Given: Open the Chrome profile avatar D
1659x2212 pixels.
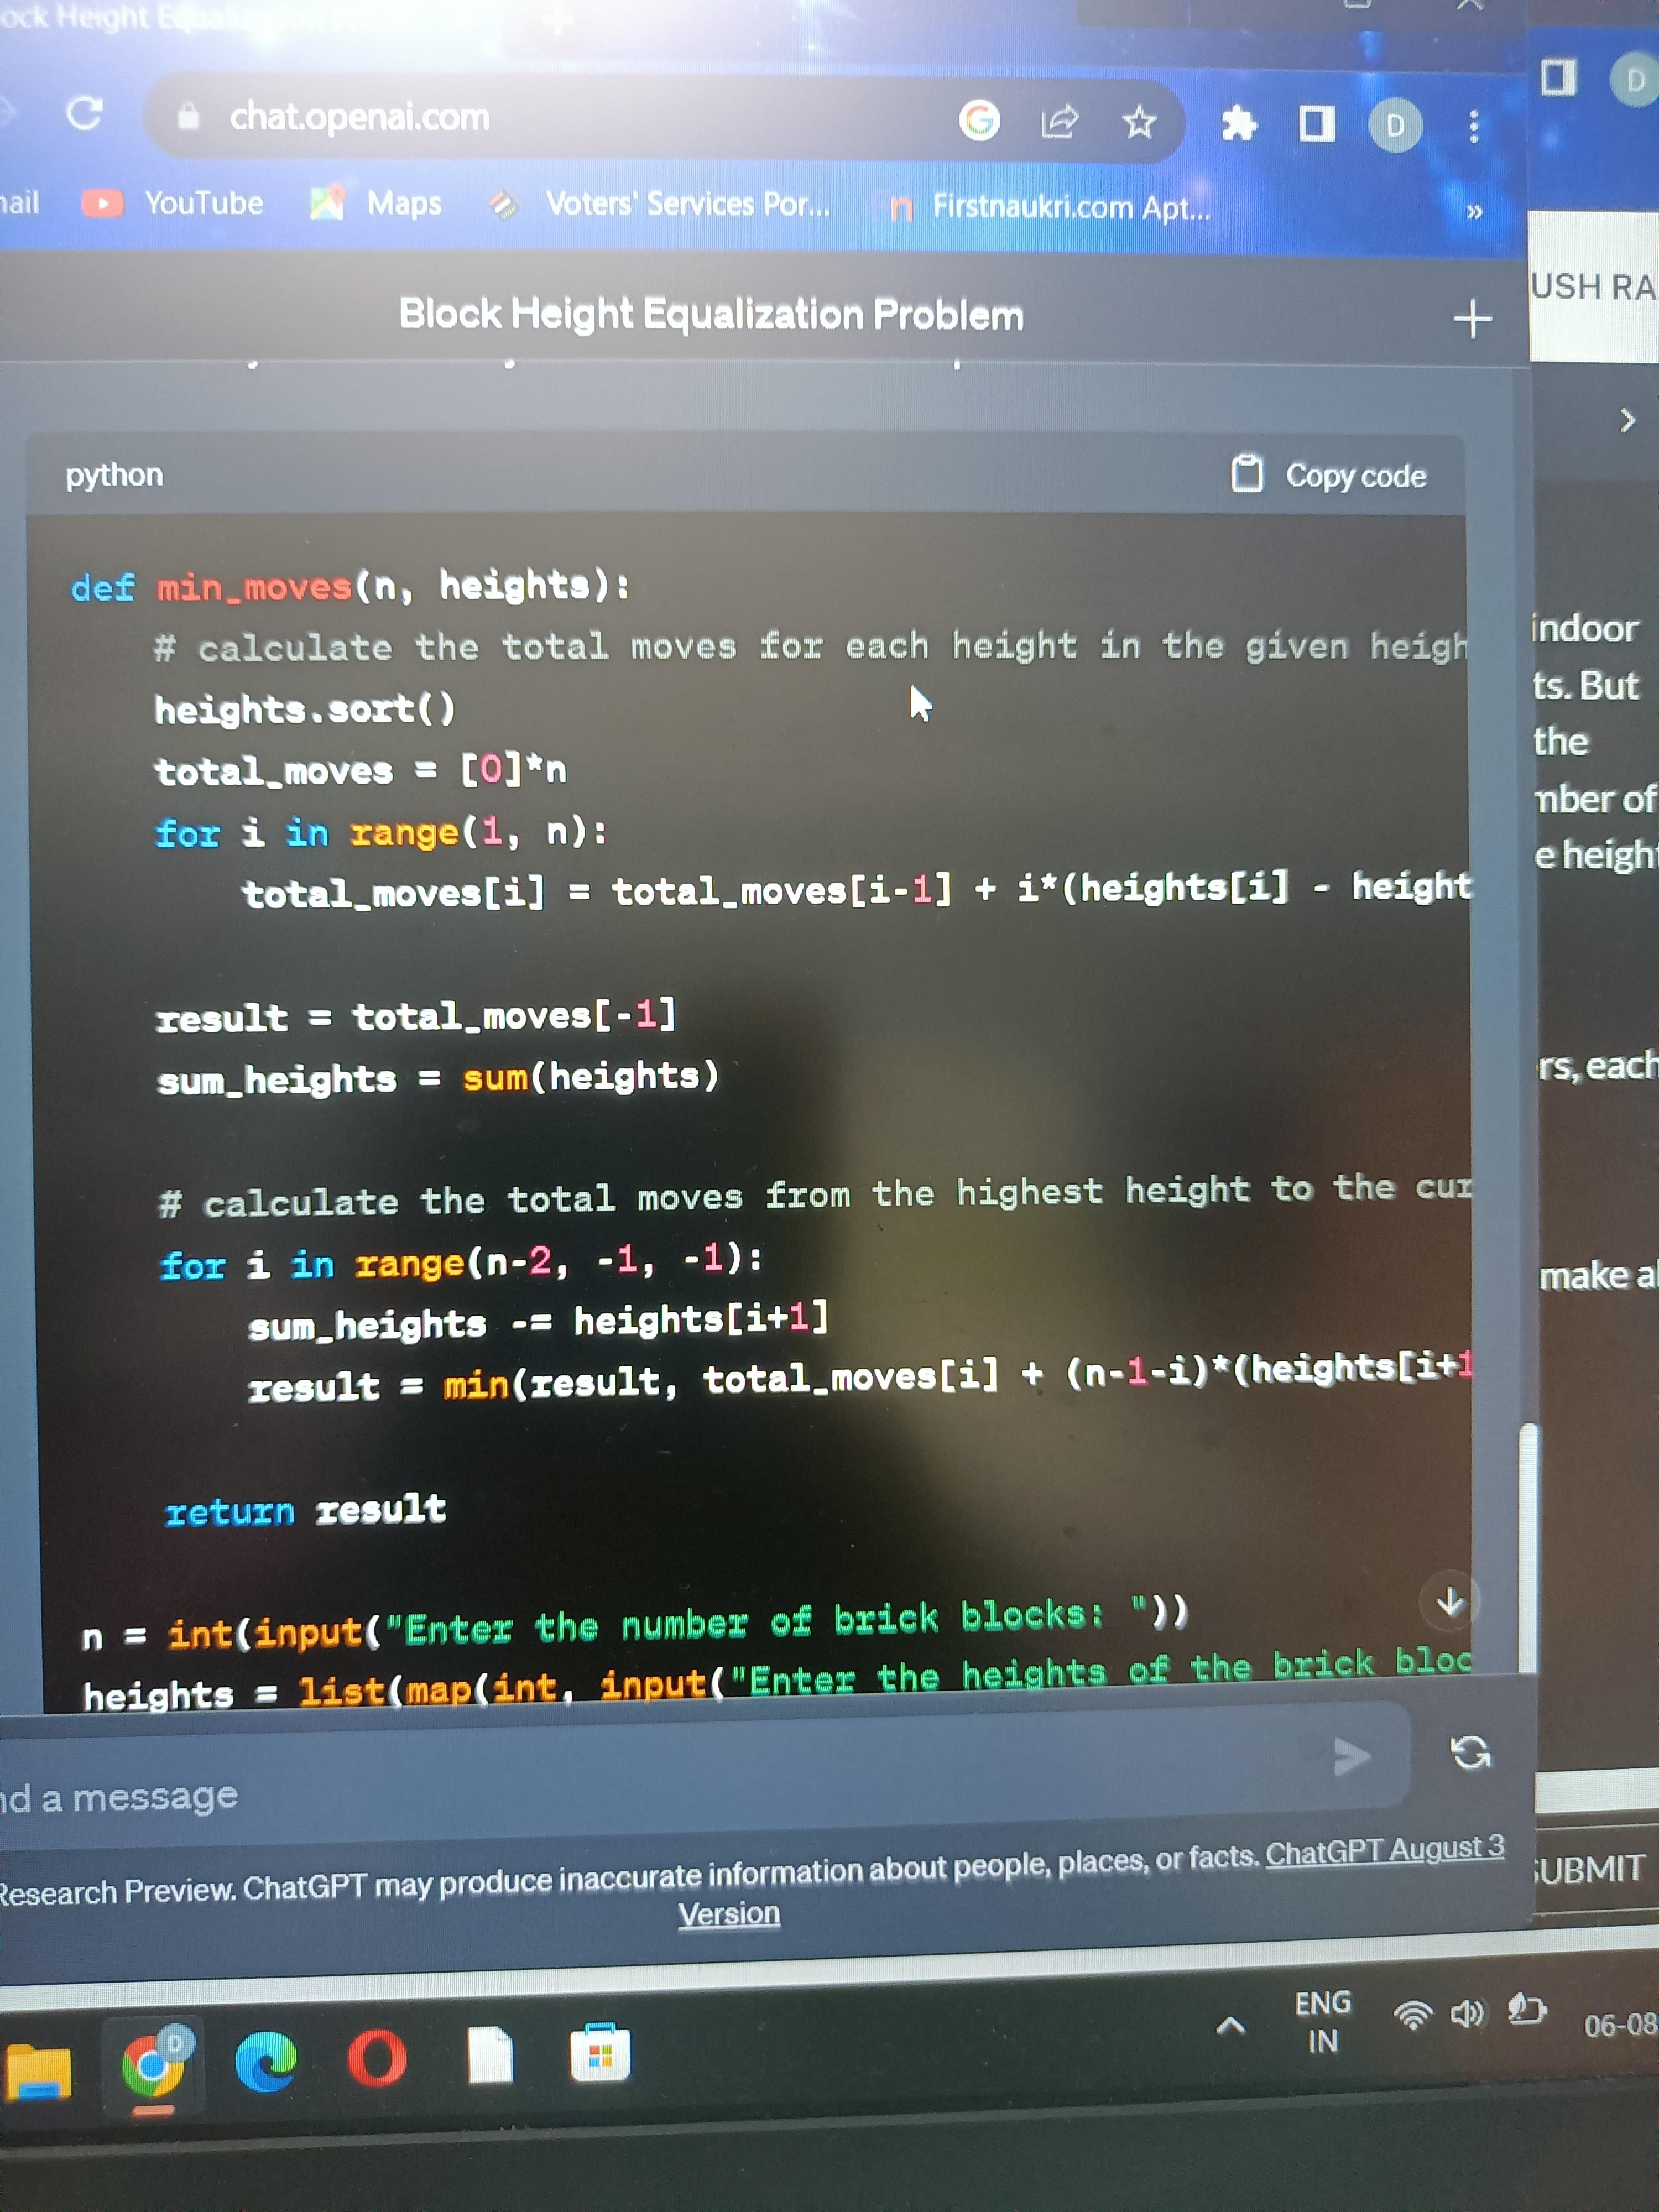Looking at the screenshot, I should 1395,126.
